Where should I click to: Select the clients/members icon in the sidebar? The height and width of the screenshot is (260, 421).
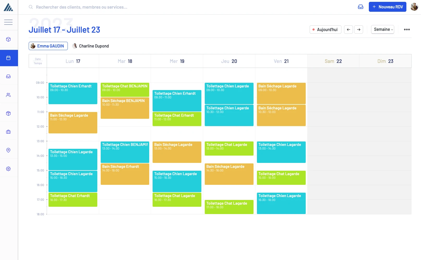click(8, 94)
